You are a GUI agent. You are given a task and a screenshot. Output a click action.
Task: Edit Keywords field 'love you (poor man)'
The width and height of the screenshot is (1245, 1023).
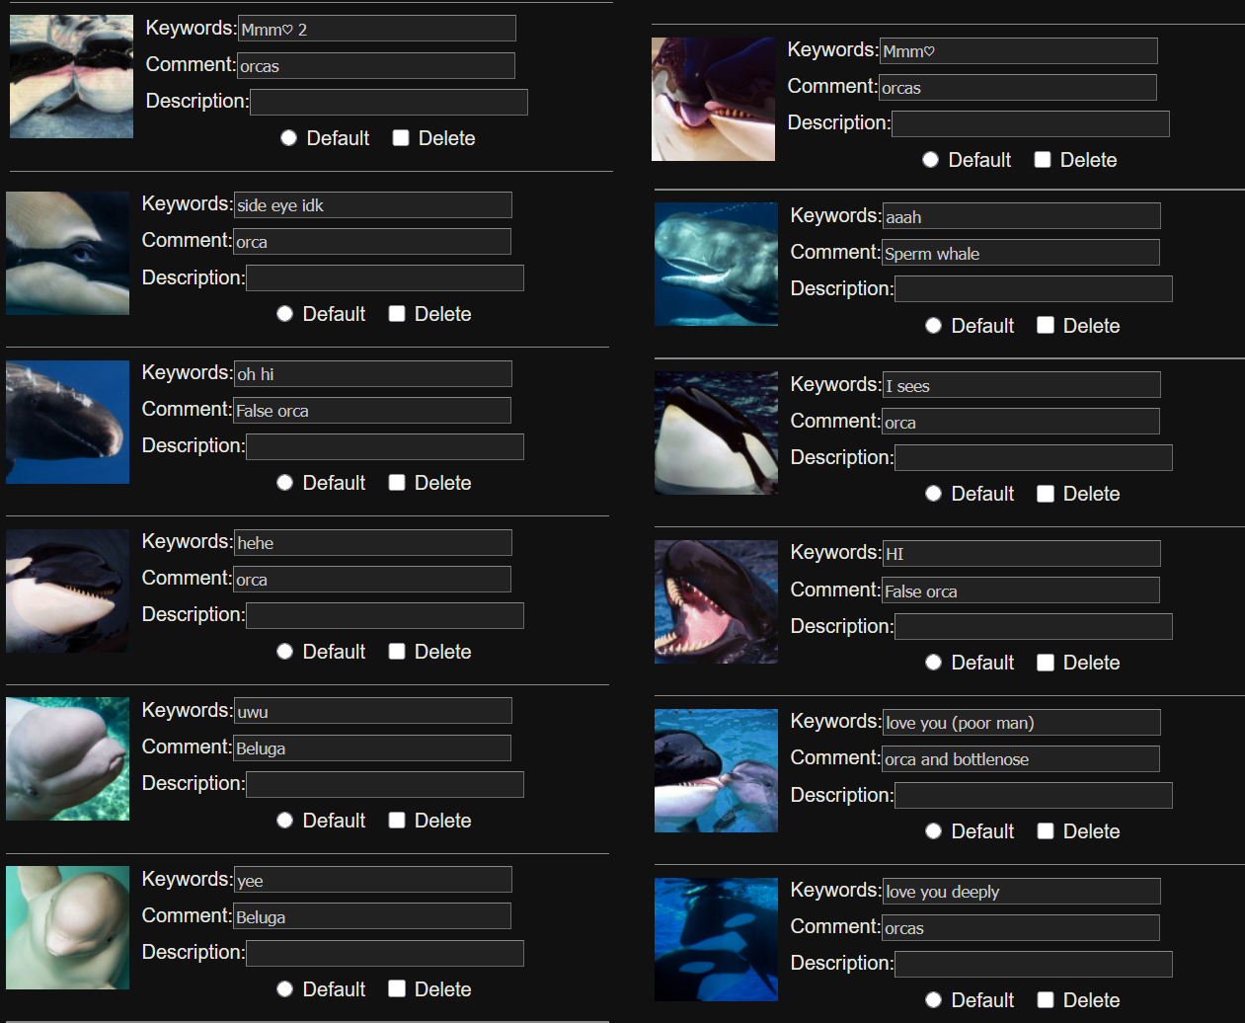[x=1022, y=722]
